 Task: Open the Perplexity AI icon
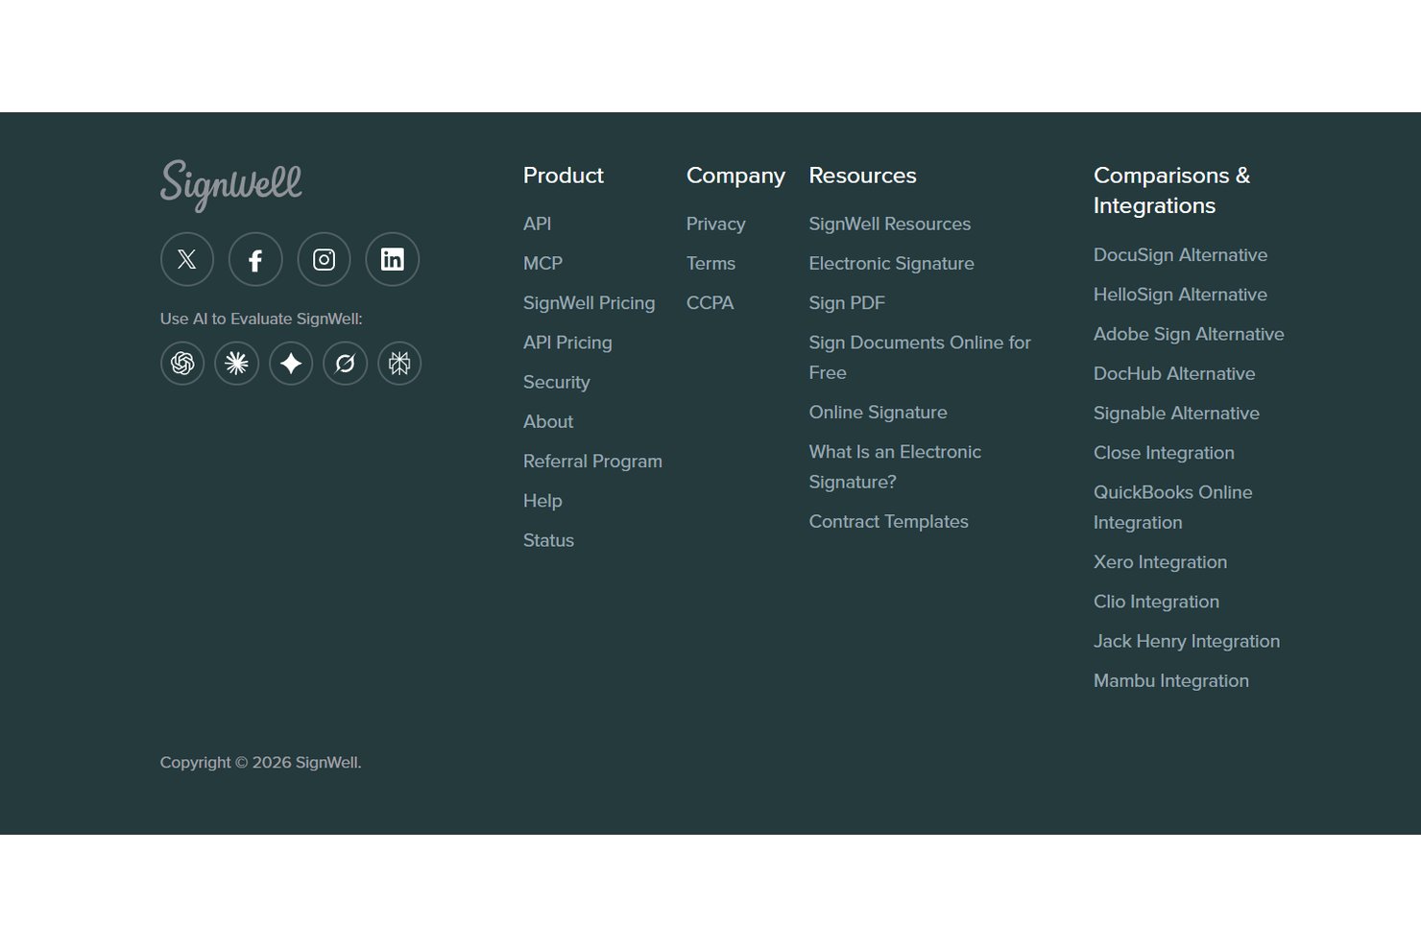tap(399, 364)
